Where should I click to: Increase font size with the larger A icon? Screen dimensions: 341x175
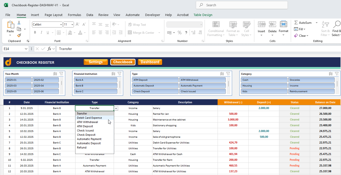coord(77,24)
